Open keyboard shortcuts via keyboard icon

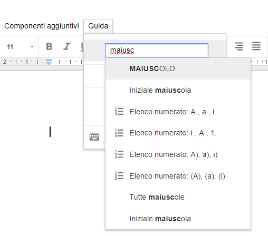pyautogui.click(x=94, y=137)
